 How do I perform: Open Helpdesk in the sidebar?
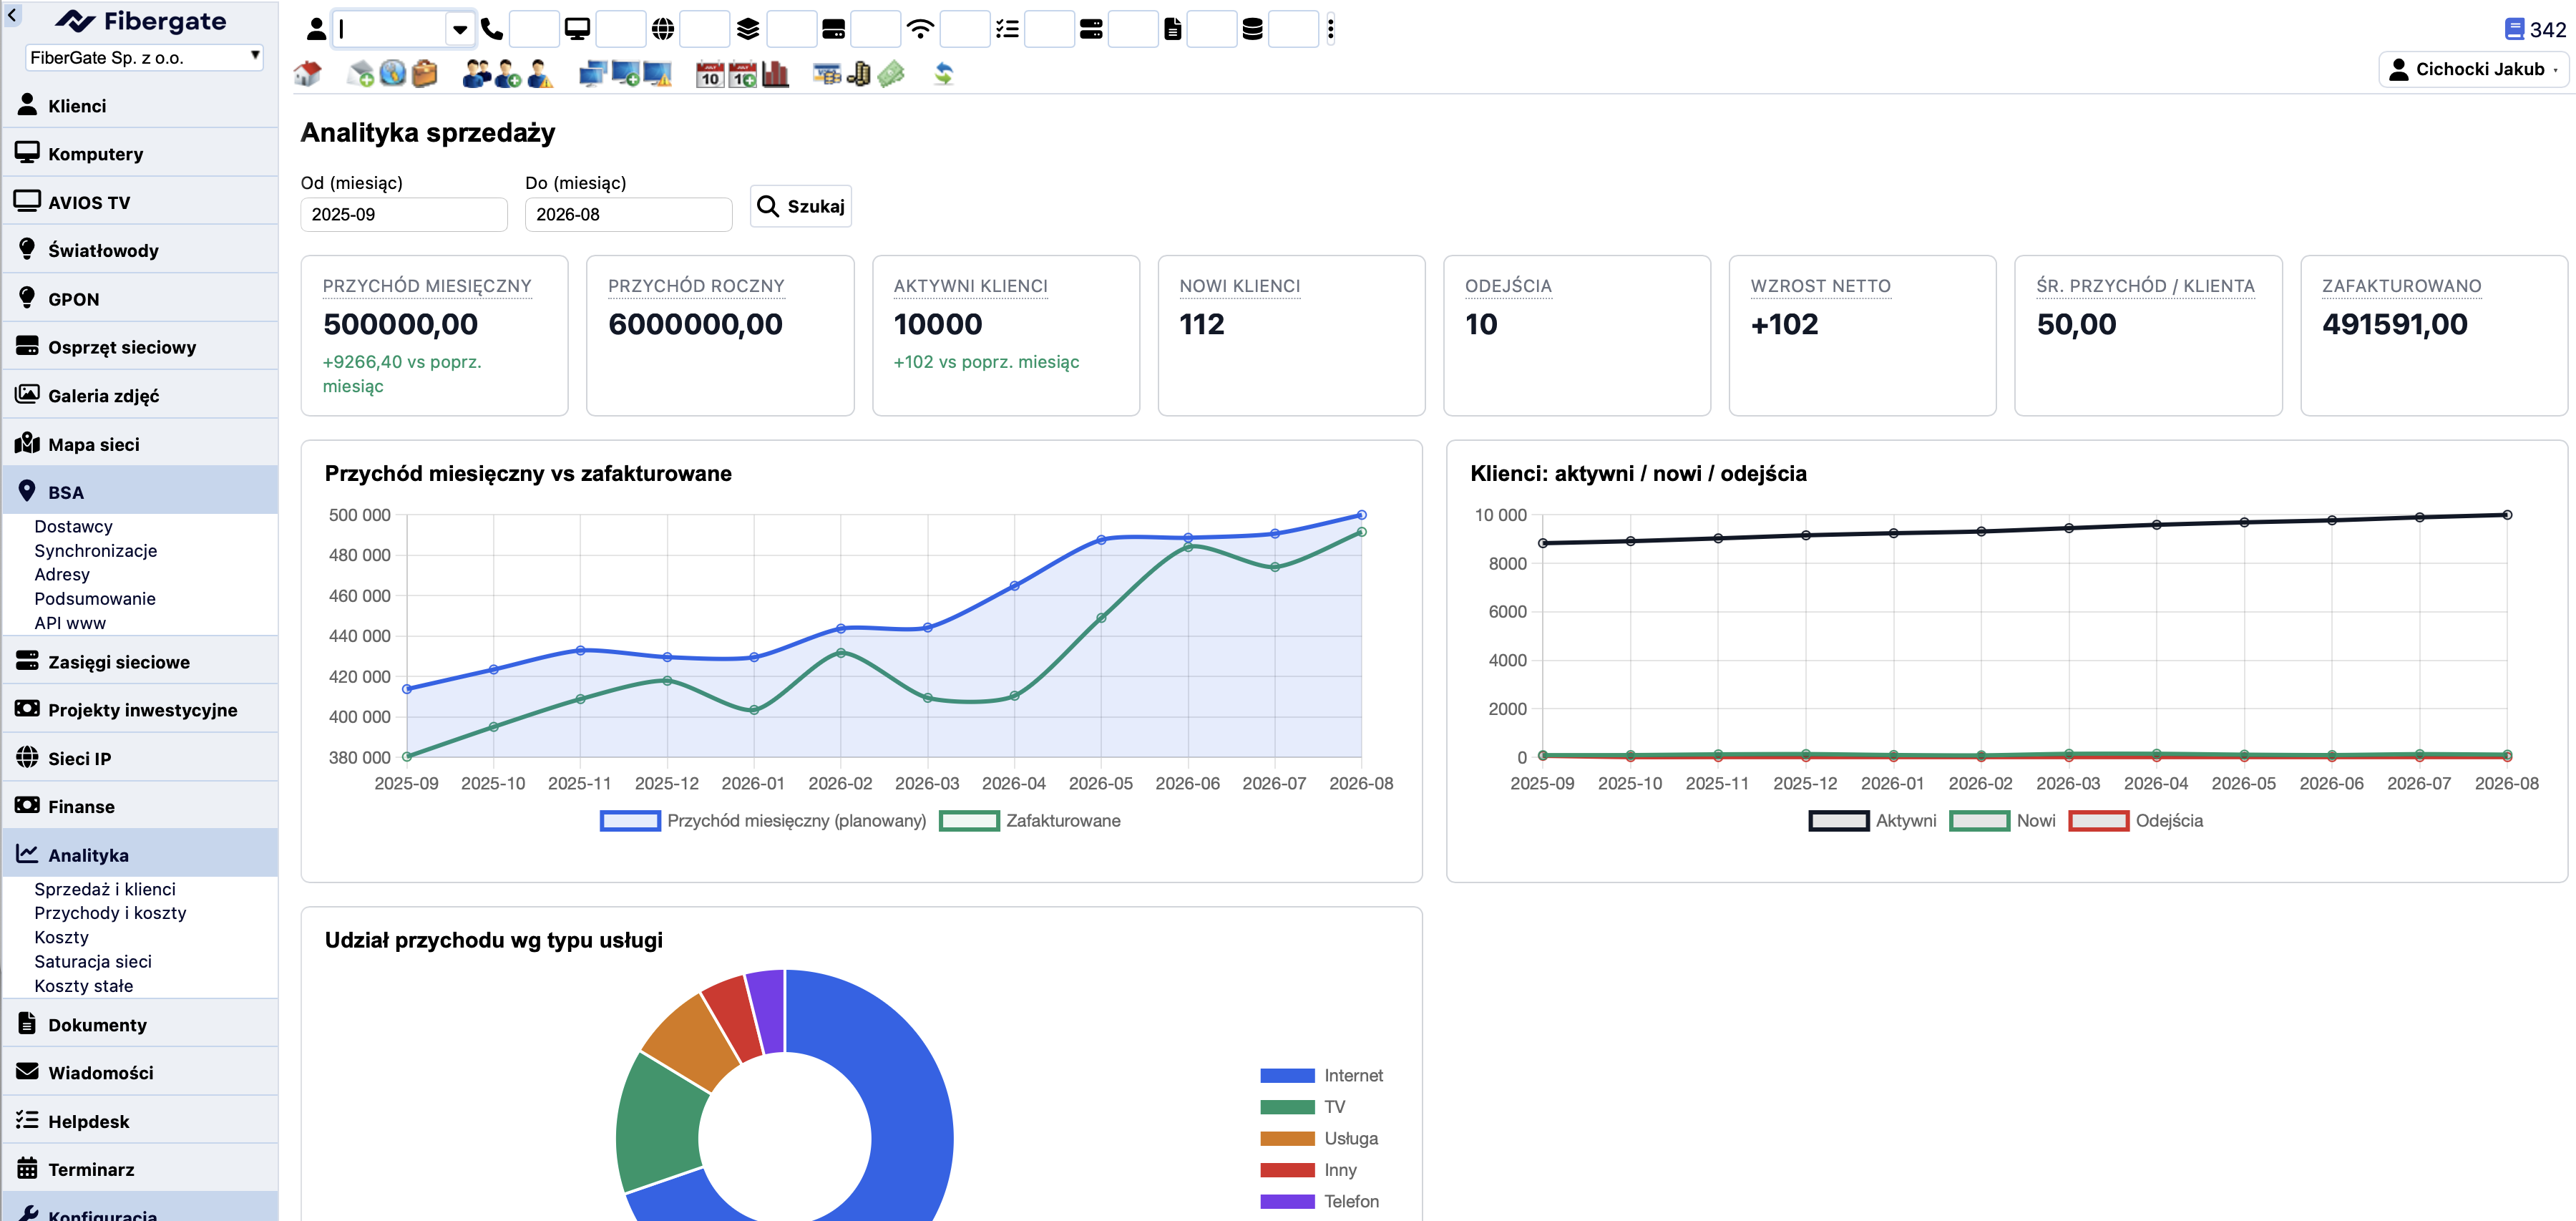140,1121
